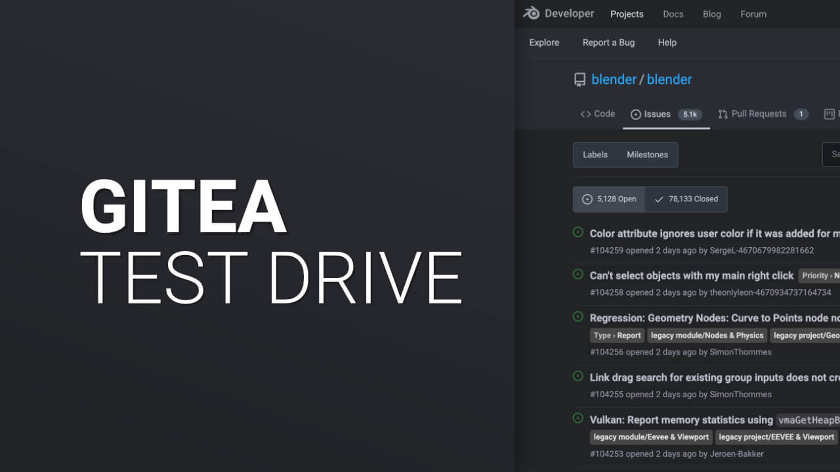This screenshot has width=840, height=472.
Task: Click the open-issue icon for issue #104255
Action: (x=578, y=376)
